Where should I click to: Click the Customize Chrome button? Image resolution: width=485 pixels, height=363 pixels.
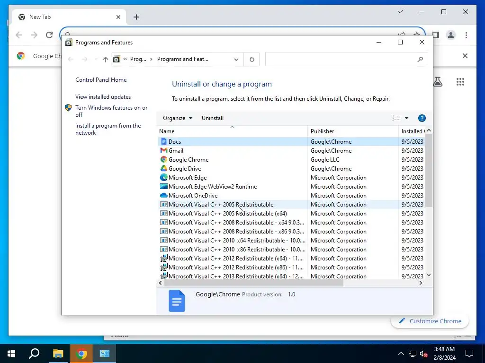click(x=430, y=321)
